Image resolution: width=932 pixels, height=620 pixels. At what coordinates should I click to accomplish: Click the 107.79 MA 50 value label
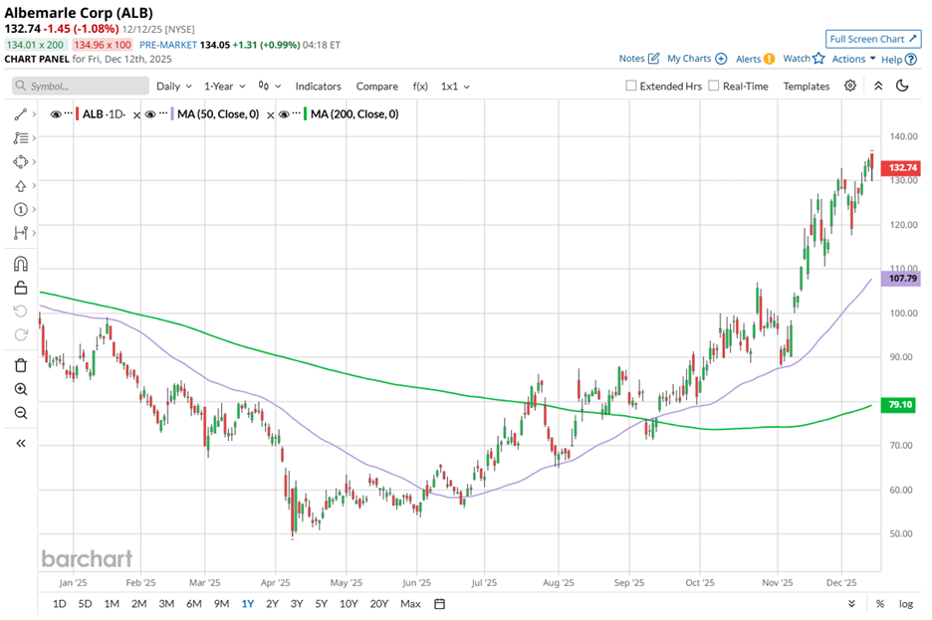click(x=901, y=278)
